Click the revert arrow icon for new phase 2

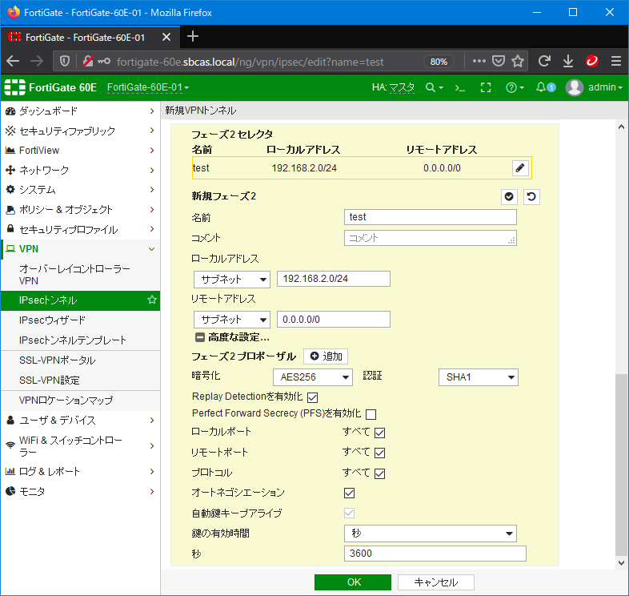pos(531,197)
